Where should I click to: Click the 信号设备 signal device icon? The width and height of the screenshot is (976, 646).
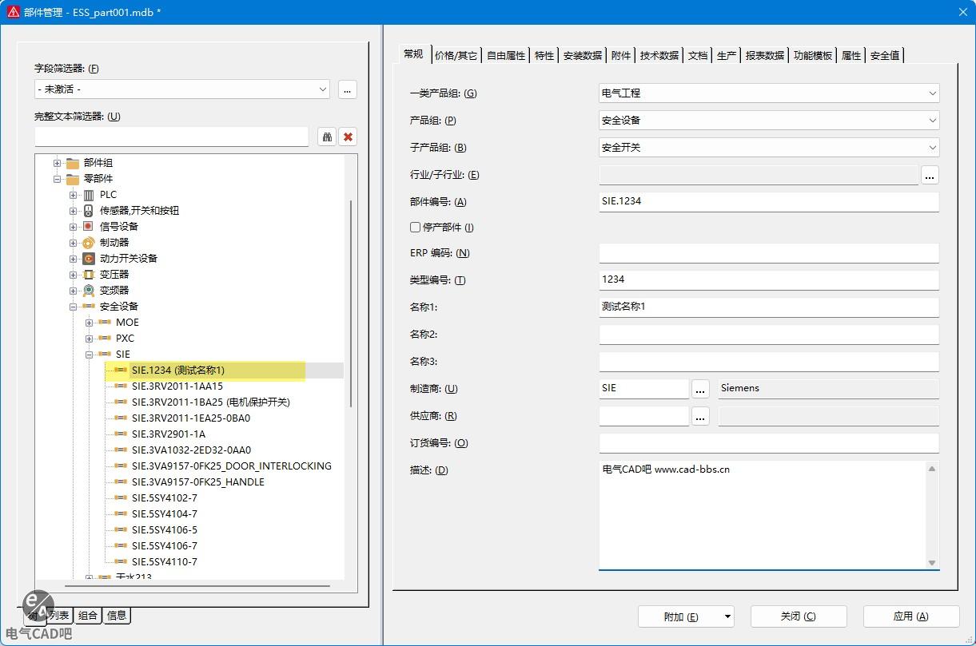[89, 227]
